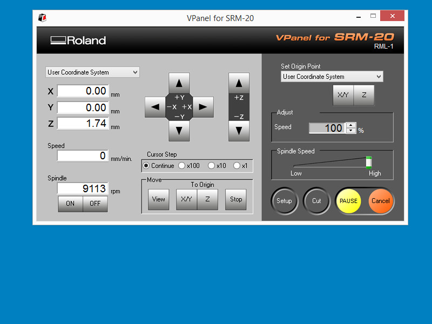Open the Setup dialog
The image size is (432, 324).
pos(285,201)
